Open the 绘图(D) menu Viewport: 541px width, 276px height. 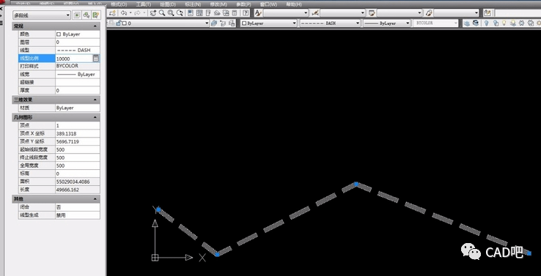pyautogui.click(x=168, y=4)
